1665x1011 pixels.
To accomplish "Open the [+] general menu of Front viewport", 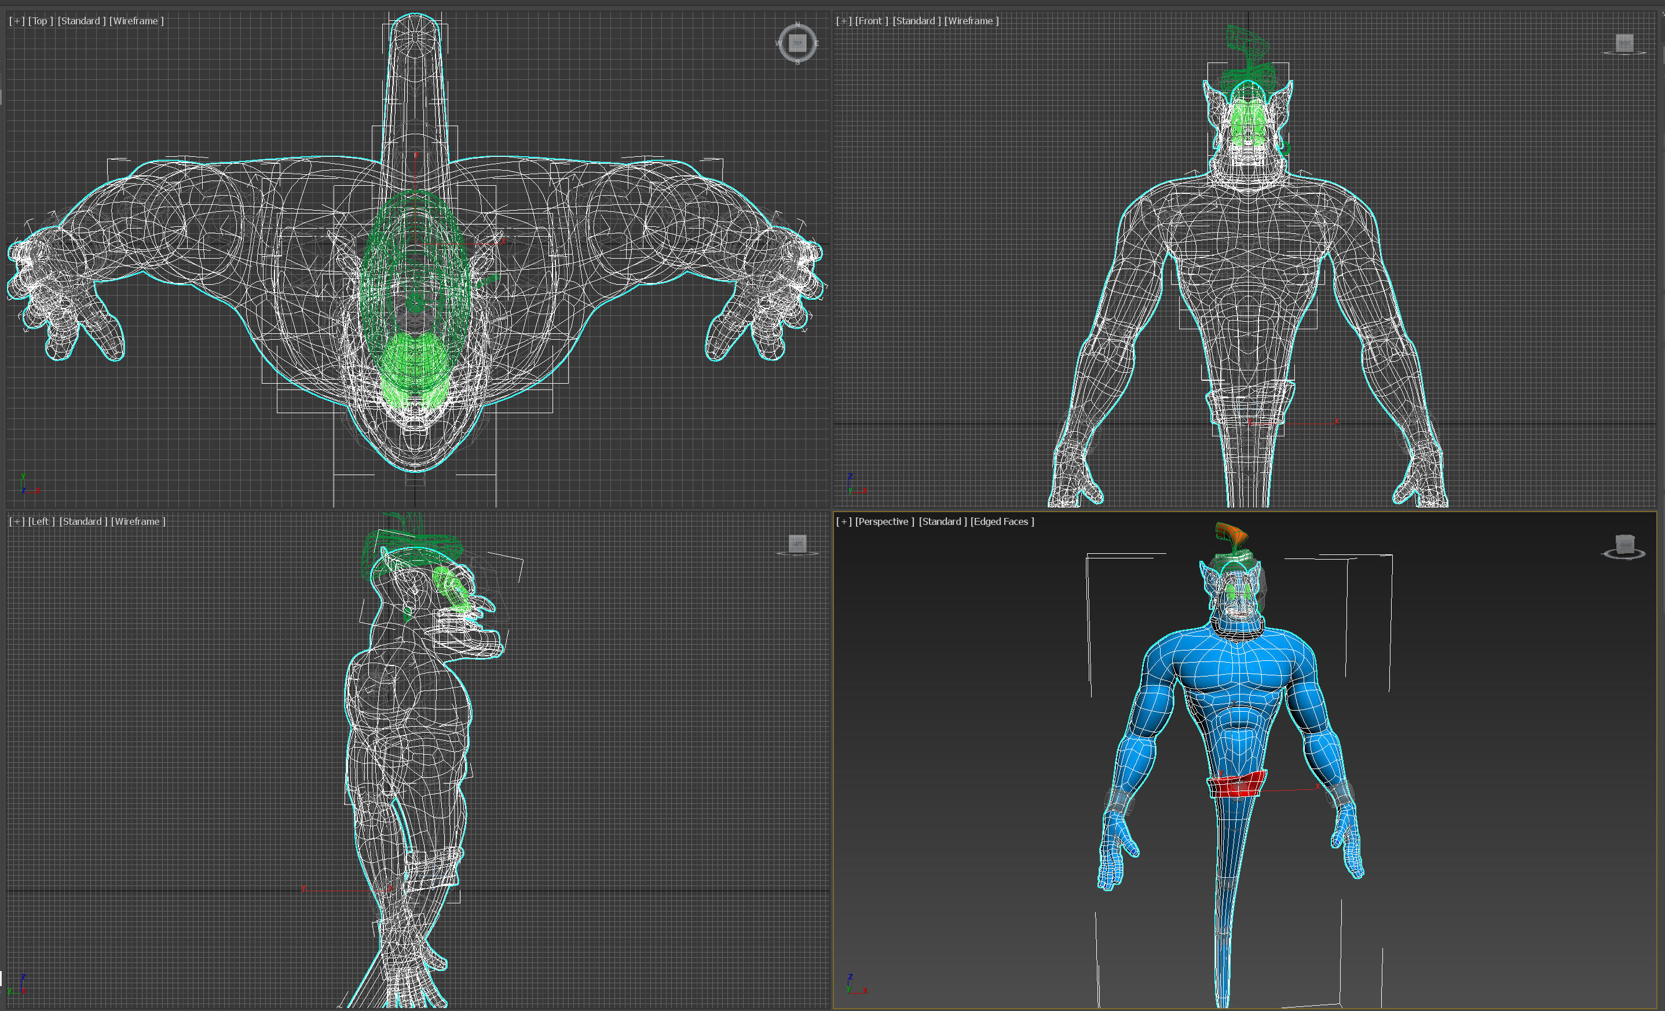I will [x=844, y=21].
